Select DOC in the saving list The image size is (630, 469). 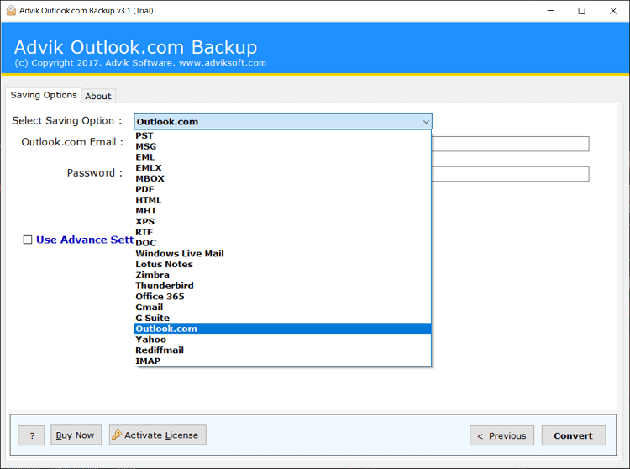pos(282,243)
